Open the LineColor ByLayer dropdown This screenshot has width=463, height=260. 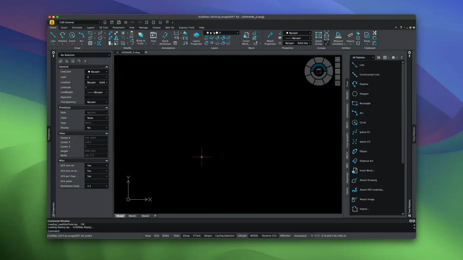[x=97, y=72]
